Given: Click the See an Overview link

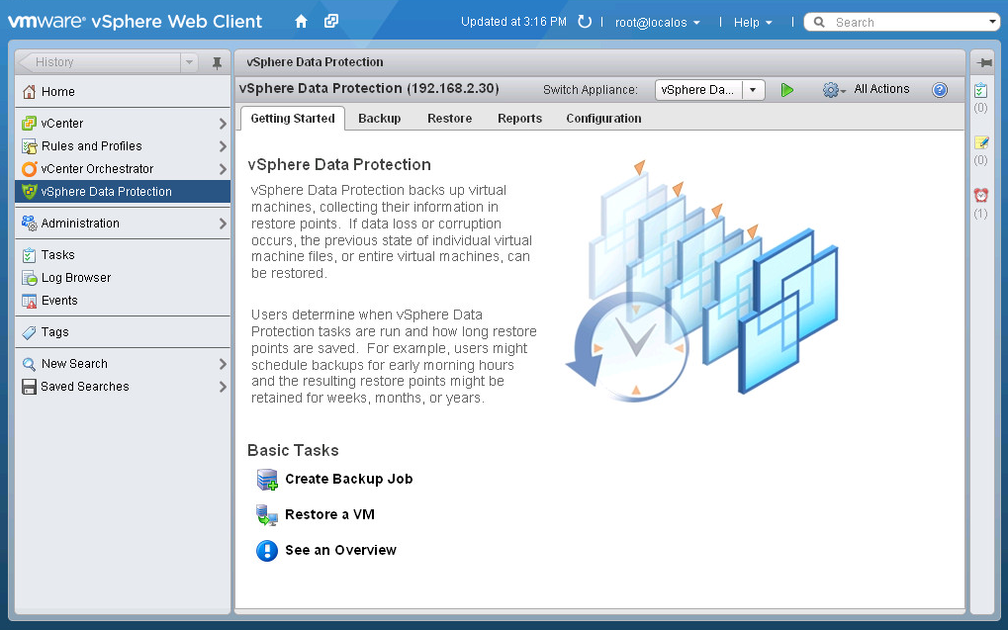Looking at the screenshot, I should coord(340,550).
